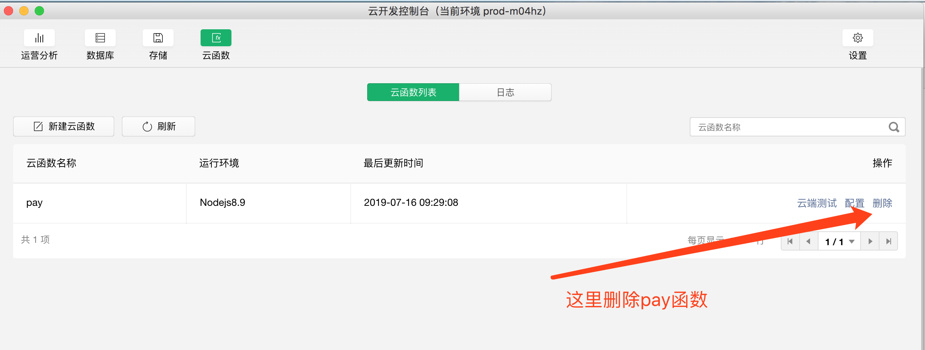Switch to the 云函数列表 tab
The height and width of the screenshot is (350, 925).
point(413,92)
